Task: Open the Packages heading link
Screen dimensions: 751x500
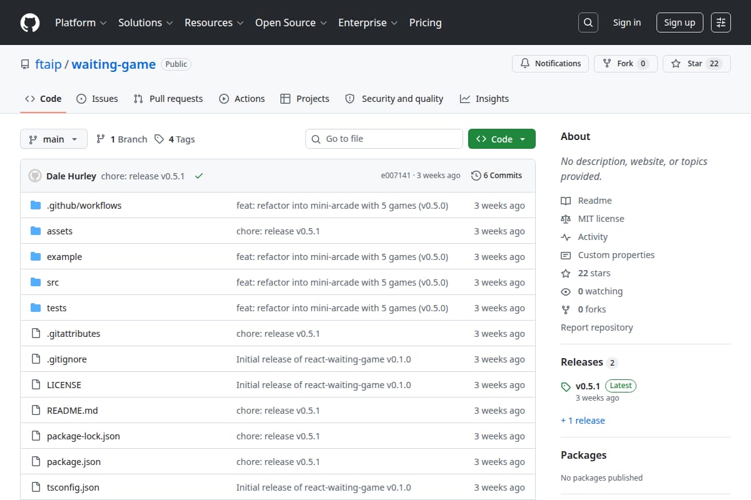Action: point(583,455)
